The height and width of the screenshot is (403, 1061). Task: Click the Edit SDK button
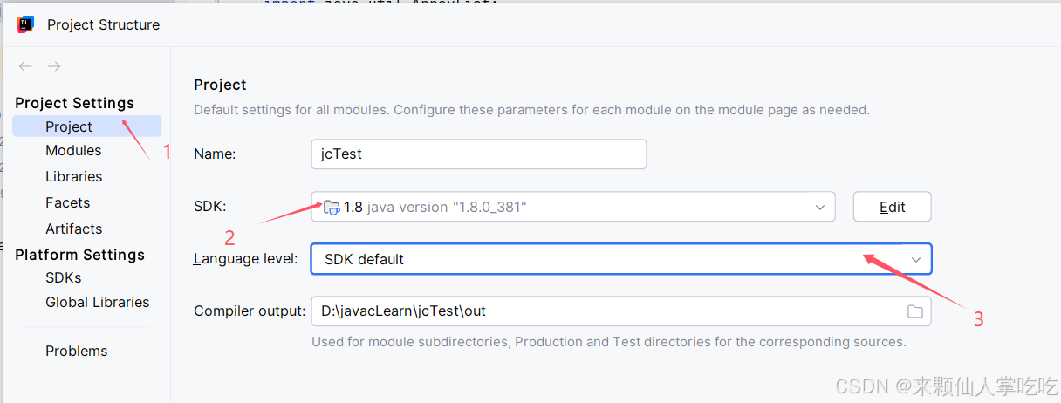click(x=892, y=207)
